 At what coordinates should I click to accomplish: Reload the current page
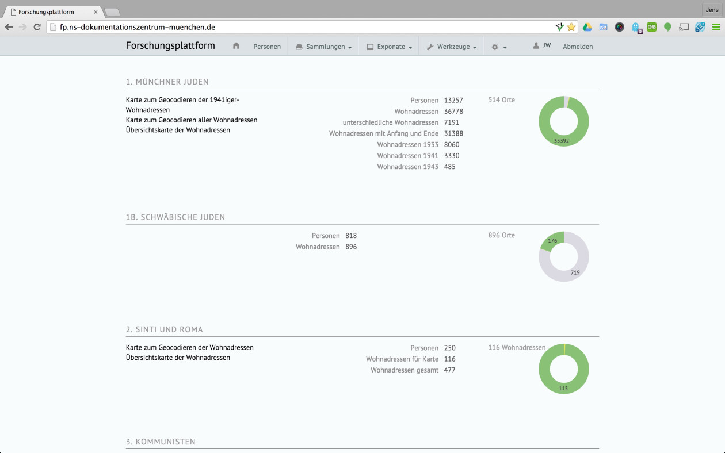[37, 27]
